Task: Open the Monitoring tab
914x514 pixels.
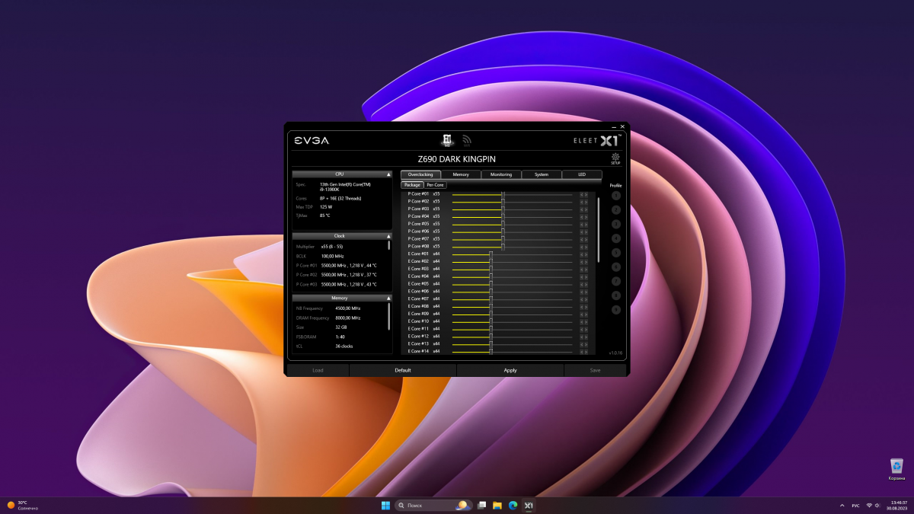Action: tap(501, 174)
